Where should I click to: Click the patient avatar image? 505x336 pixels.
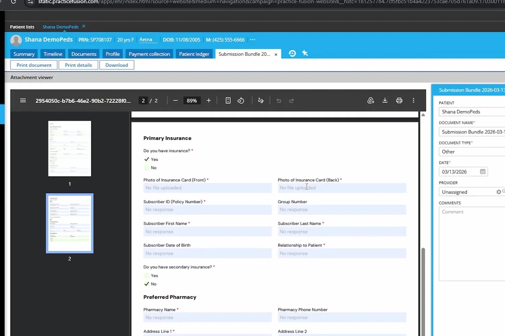16,40
